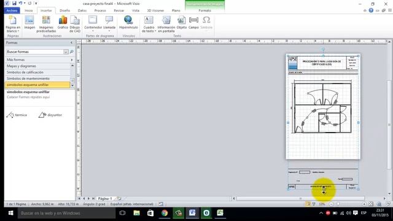The width and height of the screenshot is (393, 221).
Task: Open the Contenedor gallery
Action: (x=93, y=23)
